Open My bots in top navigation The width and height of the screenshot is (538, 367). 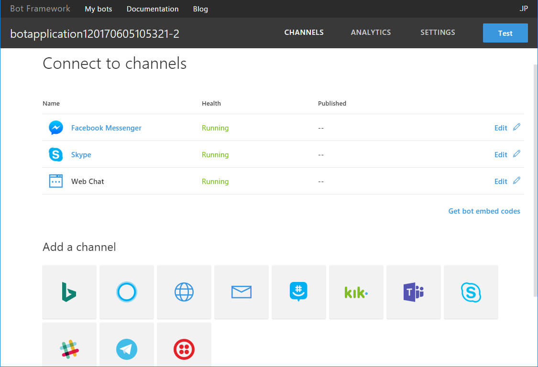click(99, 9)
